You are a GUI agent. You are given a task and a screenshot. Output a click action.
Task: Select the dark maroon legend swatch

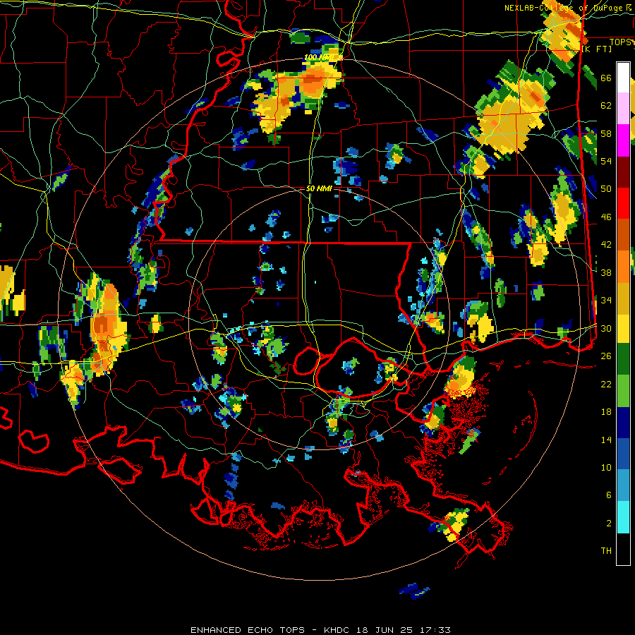623,171
